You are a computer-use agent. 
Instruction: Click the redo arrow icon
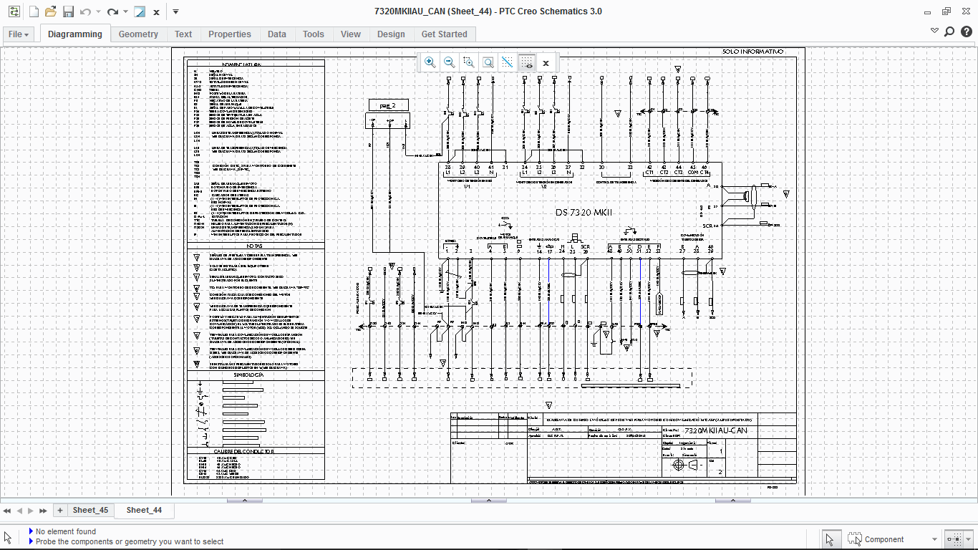tap(112, 11)
